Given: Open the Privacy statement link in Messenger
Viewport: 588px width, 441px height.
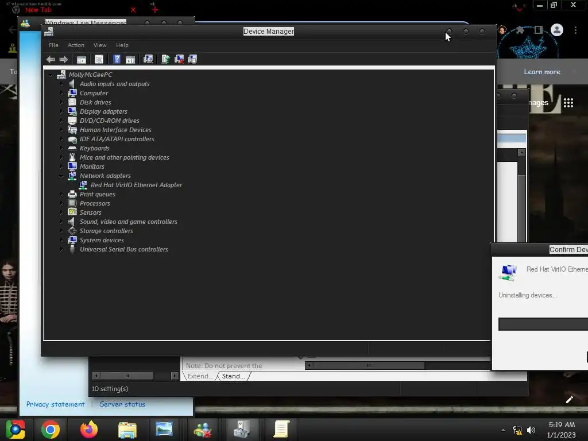Looking at the screenshot, I should pos(55,404).
